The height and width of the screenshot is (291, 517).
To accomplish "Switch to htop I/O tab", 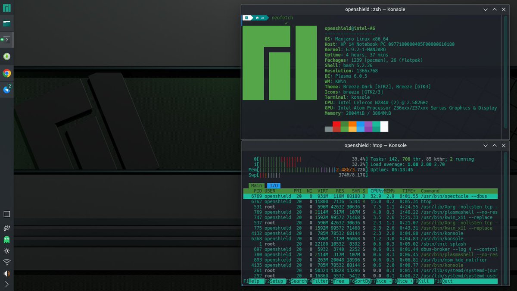I will pyautogui.click(x=274, y=186).
